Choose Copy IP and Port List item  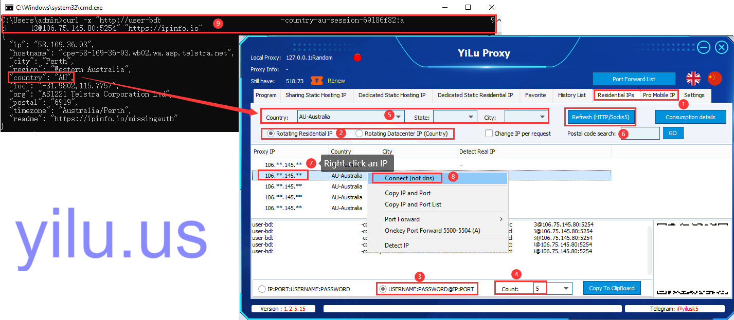point(438,204)
